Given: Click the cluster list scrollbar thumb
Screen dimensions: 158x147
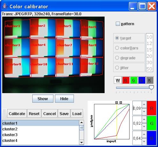Looking at the screenshot, I should [x=82, y=128].
